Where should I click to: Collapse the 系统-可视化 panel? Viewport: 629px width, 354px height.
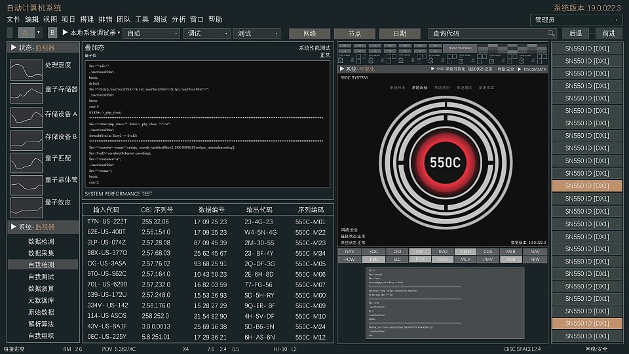[x=342, y=69]
